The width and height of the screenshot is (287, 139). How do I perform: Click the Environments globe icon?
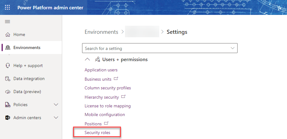click(x=7, y=48)
